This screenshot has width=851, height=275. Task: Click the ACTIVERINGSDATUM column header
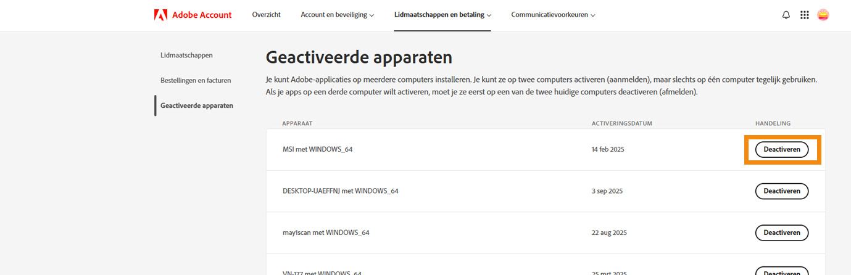click(x=622, y=123)
